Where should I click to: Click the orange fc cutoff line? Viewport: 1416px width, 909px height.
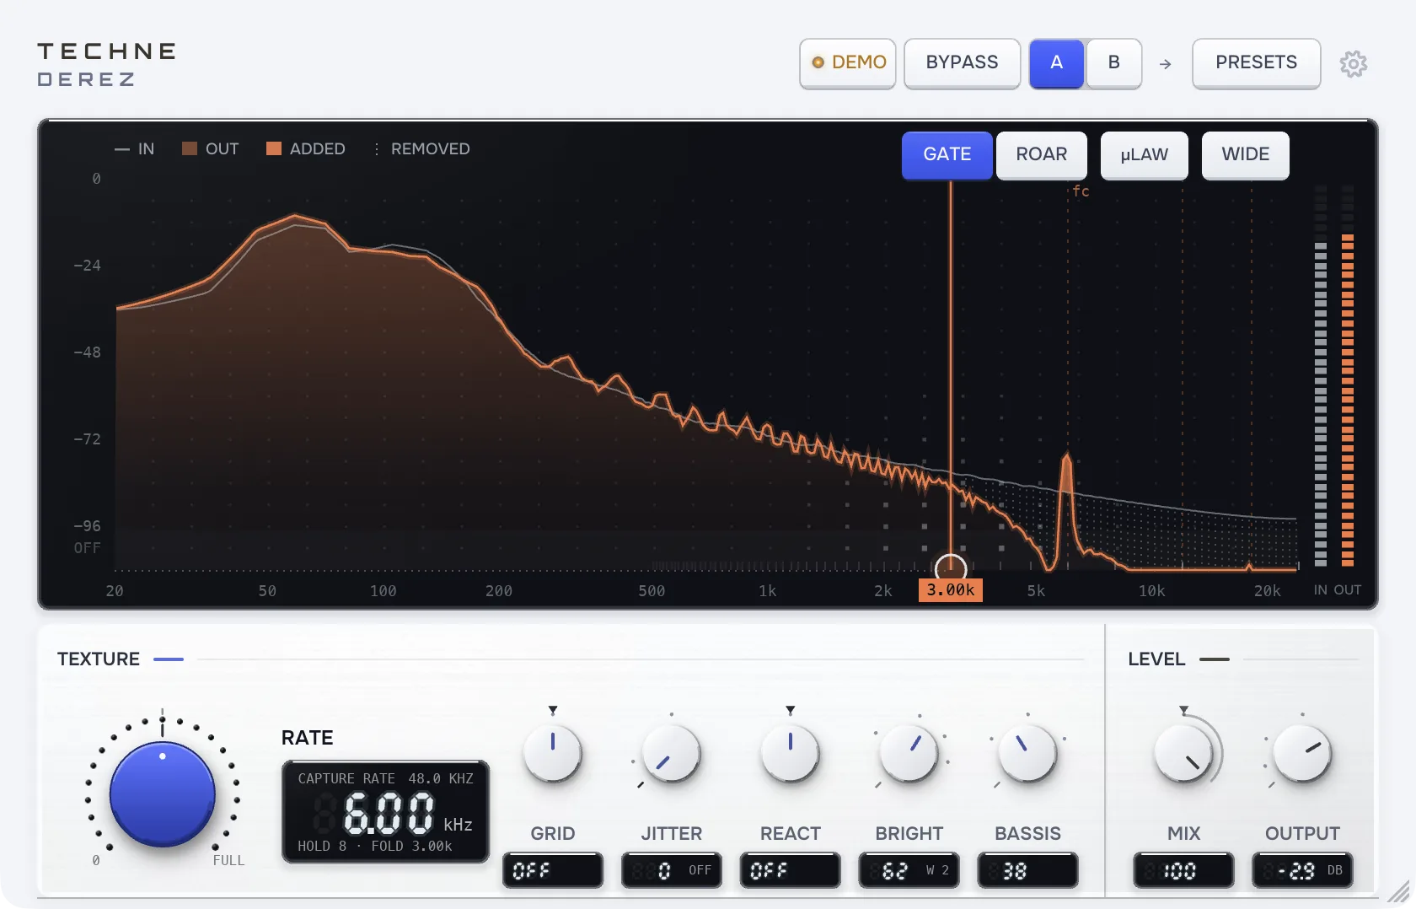pos(951,367)
